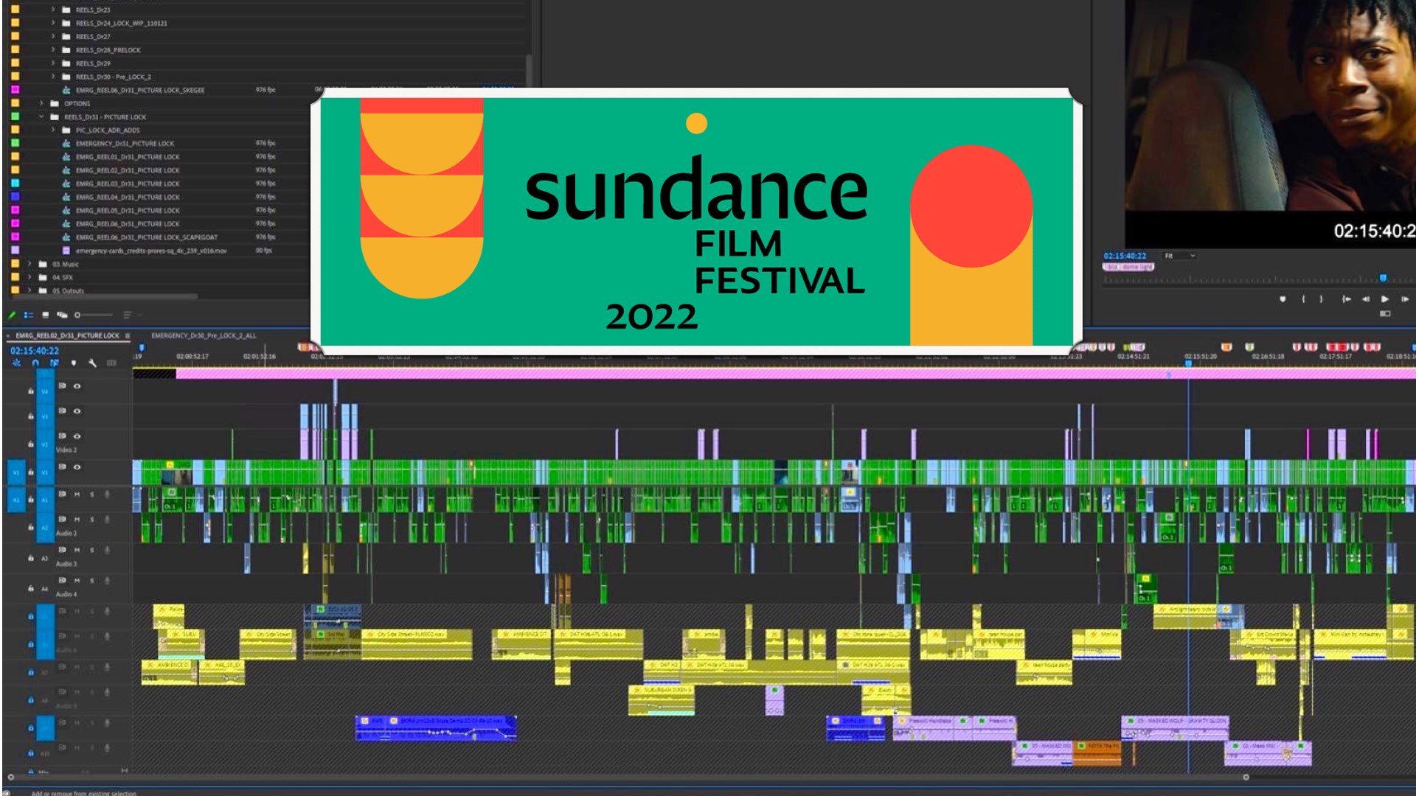
Task: Toggle insert sequences as nests button
Action: tap(16, 363)
